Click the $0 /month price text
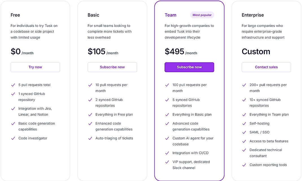Screen dimensions: 302x181 click(x=22, y=52)
